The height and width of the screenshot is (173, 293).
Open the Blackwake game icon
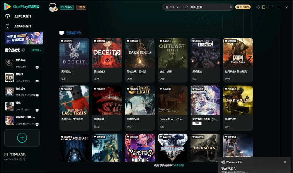coord(9,63)
